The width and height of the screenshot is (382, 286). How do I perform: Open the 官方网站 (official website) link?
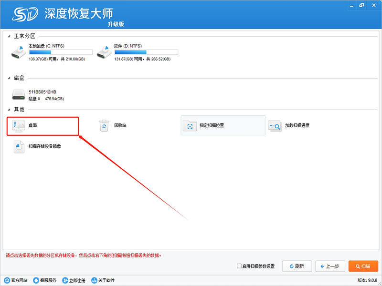[x=16, y=280]
